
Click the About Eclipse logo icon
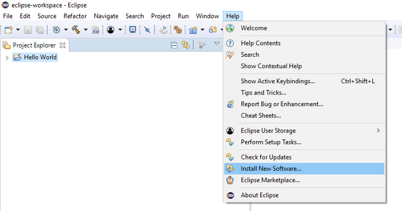coord(230,196)
